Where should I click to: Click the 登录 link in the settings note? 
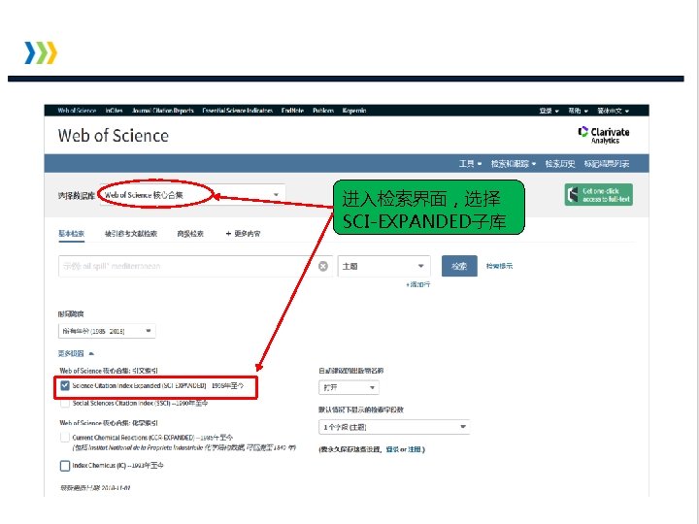[x=392, y=449]
